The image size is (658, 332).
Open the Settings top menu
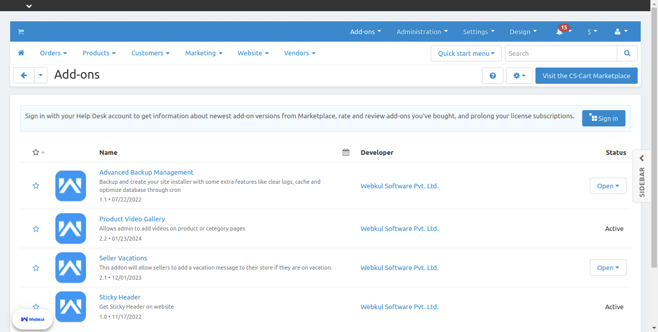[x=478, y=31]
